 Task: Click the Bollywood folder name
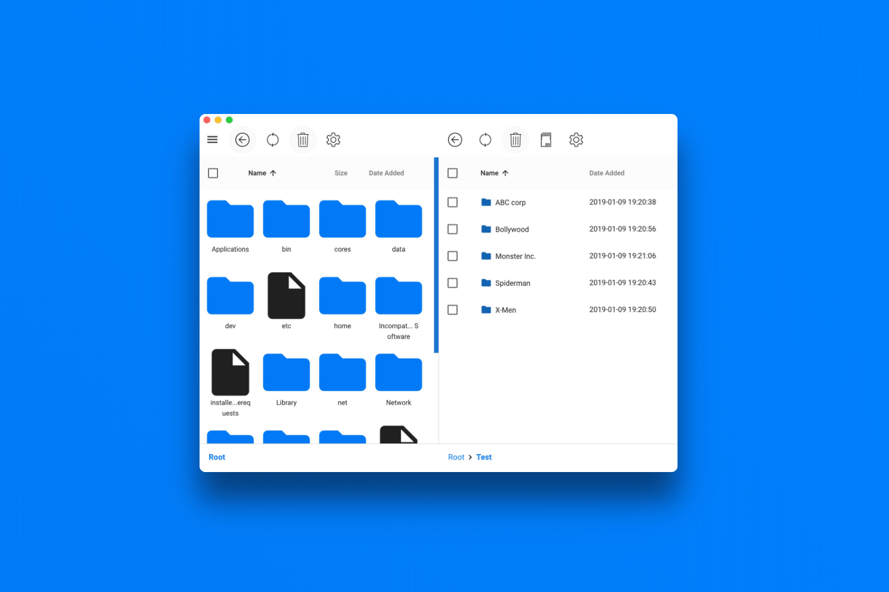(x=512, y=229)
